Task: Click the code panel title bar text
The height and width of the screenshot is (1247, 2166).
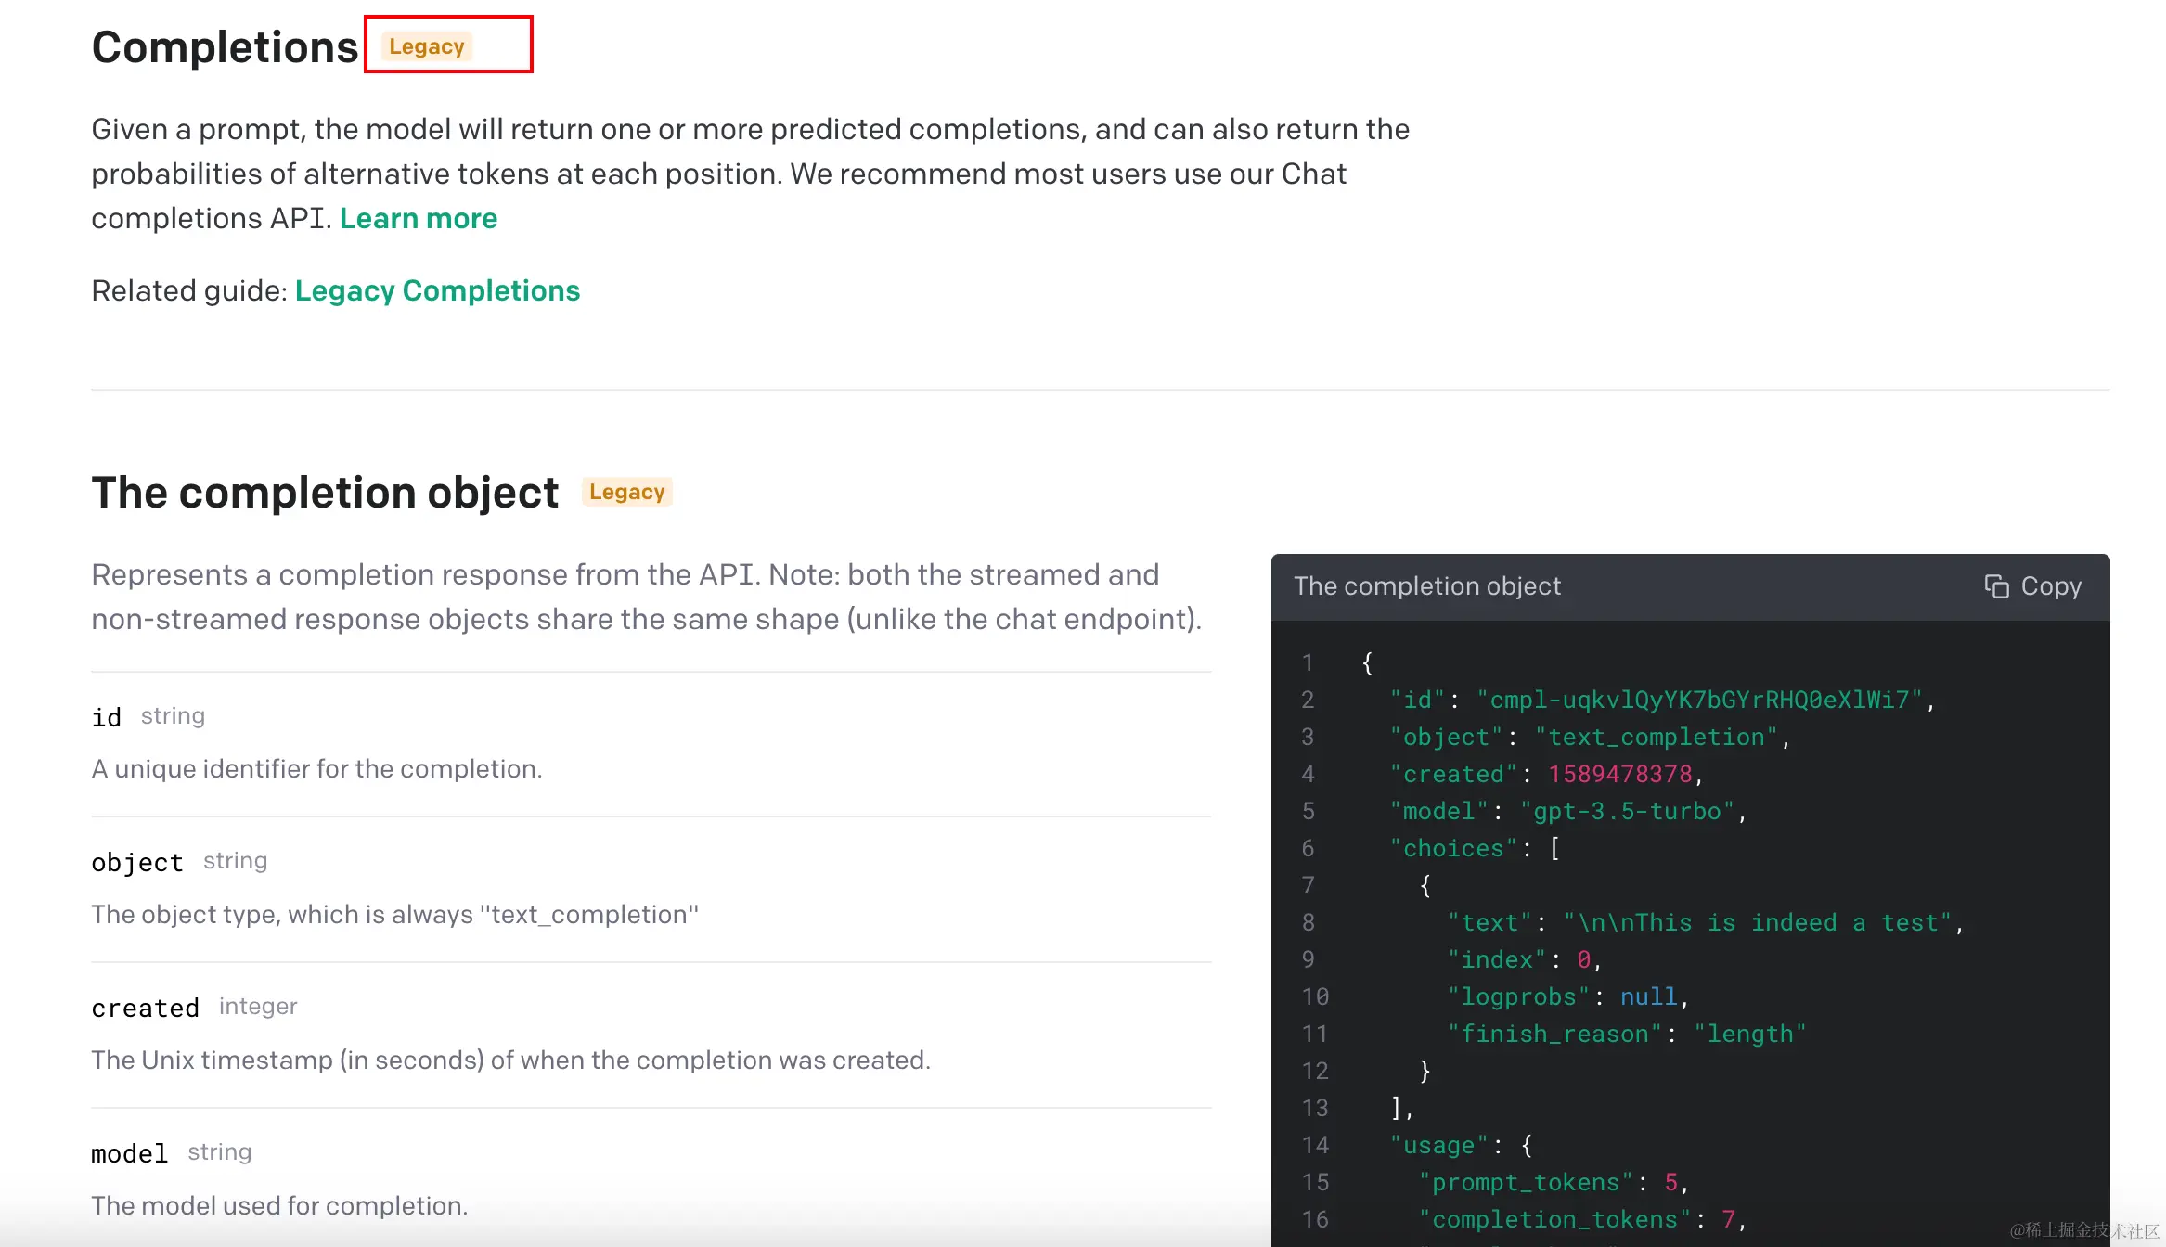Action: pos(1426,586)
